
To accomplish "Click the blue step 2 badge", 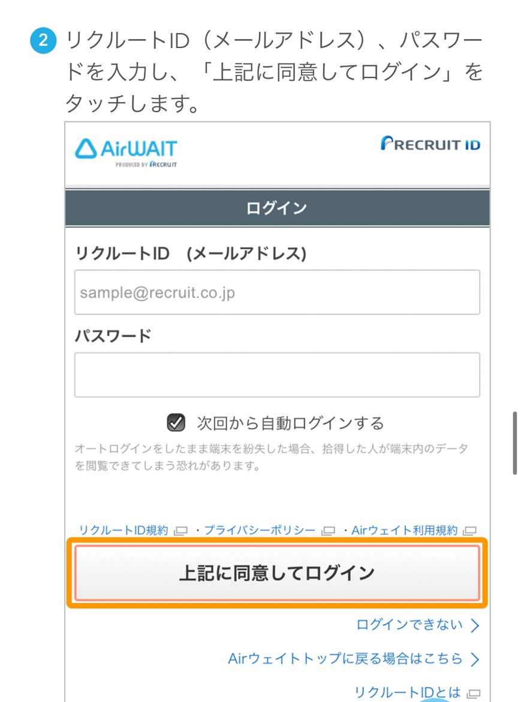I will pyautogui.click(x=43, y=41).
